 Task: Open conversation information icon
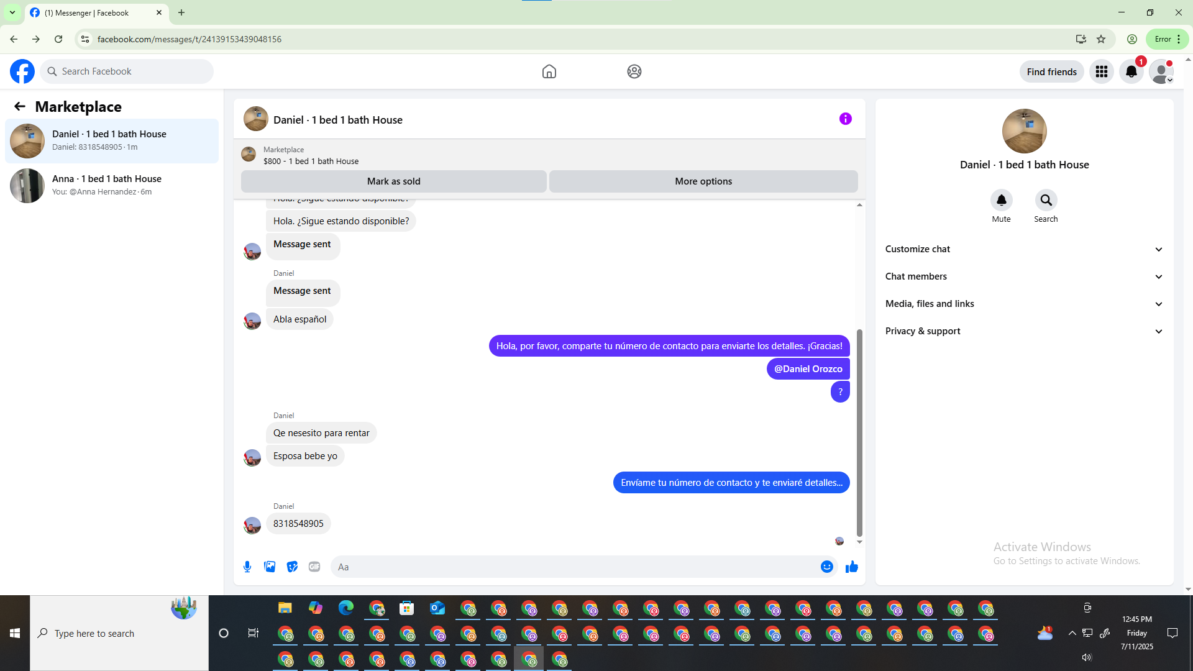[846, 119]
